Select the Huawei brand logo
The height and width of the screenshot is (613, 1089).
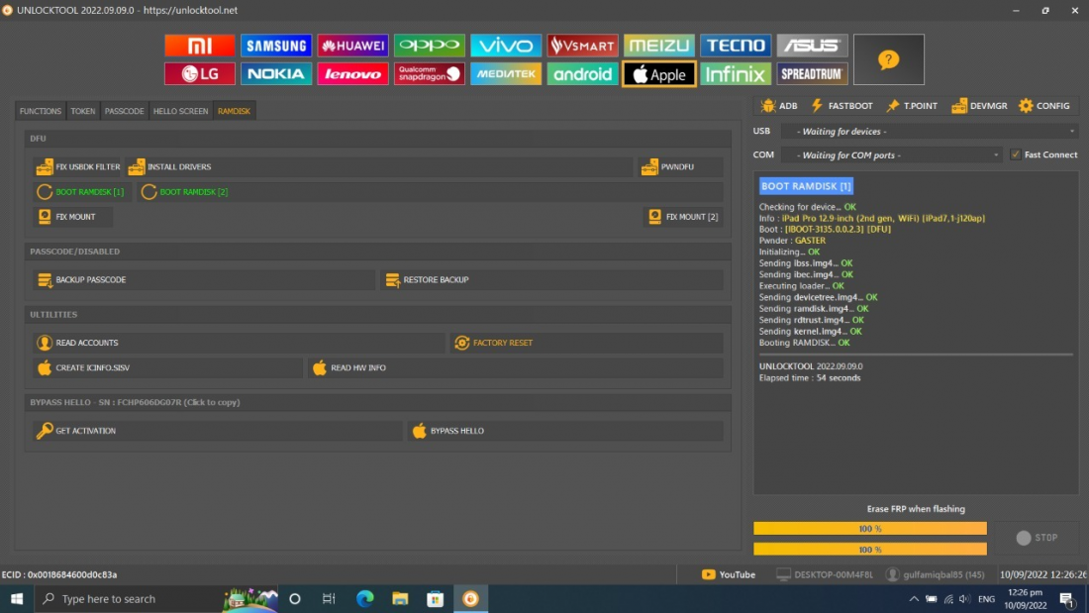click(352, 46)
